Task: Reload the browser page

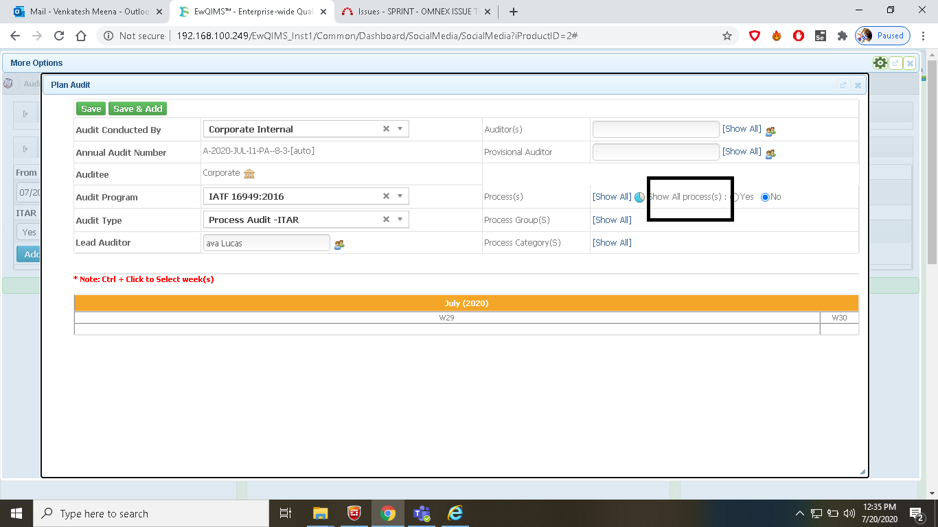Action: 59,36
